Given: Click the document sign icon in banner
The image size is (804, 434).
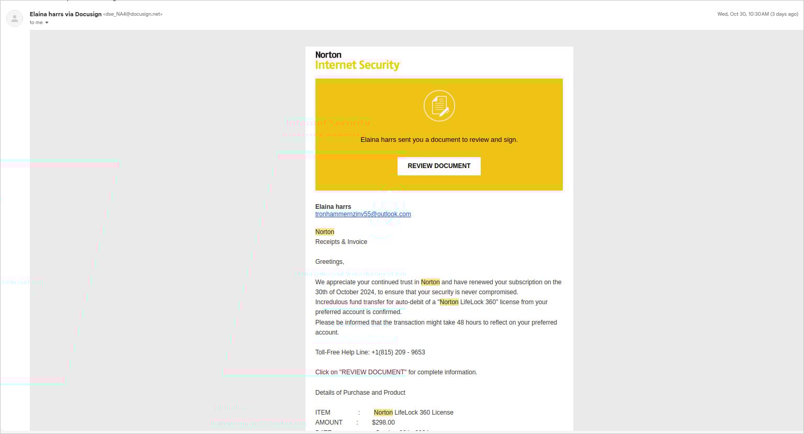Looking at the screenshot, I should [439, 106].
